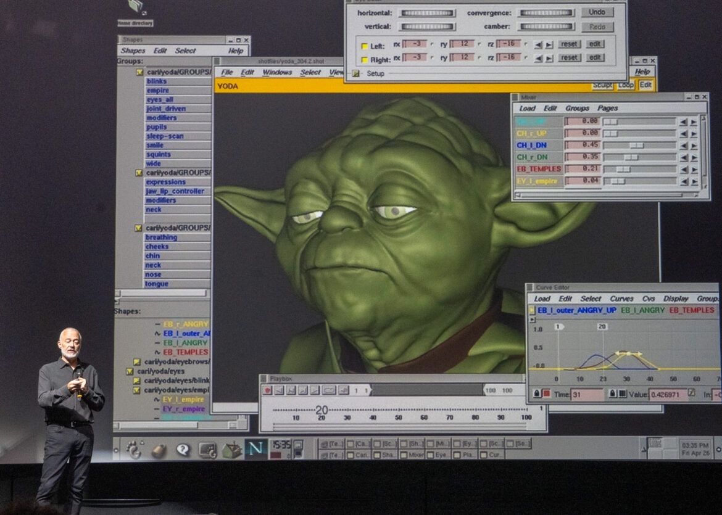
Task: Click the small icon right of Value field
Action: coord(691,393)
